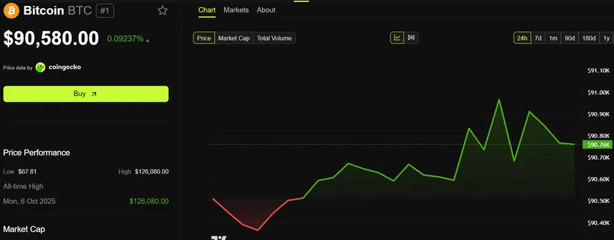Switch to line chart view icon
614x240 pixels.
click(397, 38)
